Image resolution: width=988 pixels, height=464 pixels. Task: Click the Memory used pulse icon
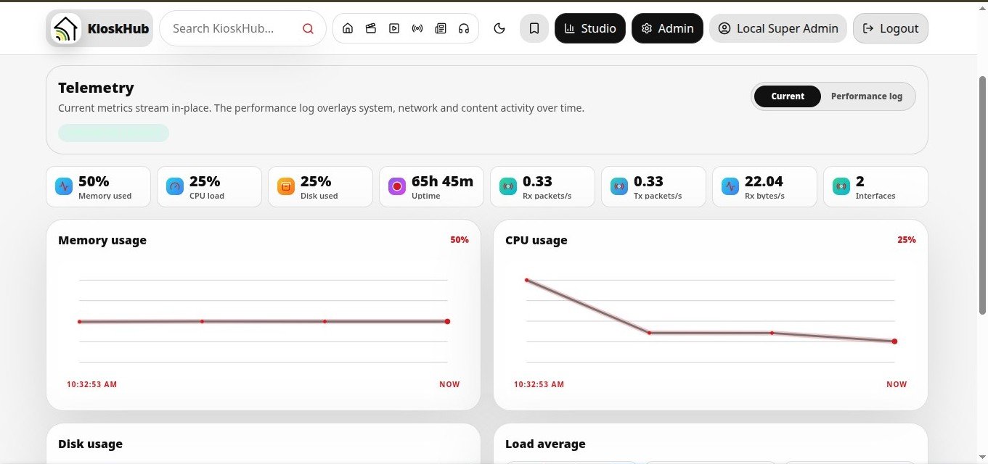click(x=64, y=186)
